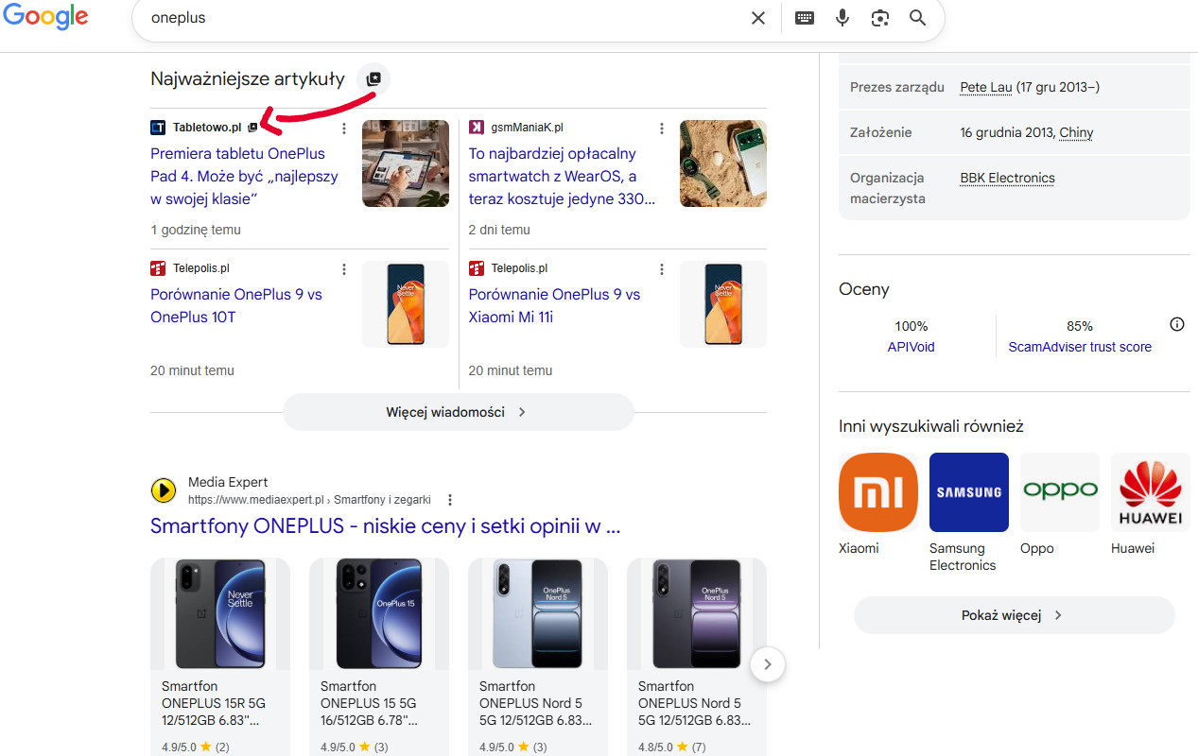Click the 'Inni wyszukiwali również' heading

(x=931, y=426)
